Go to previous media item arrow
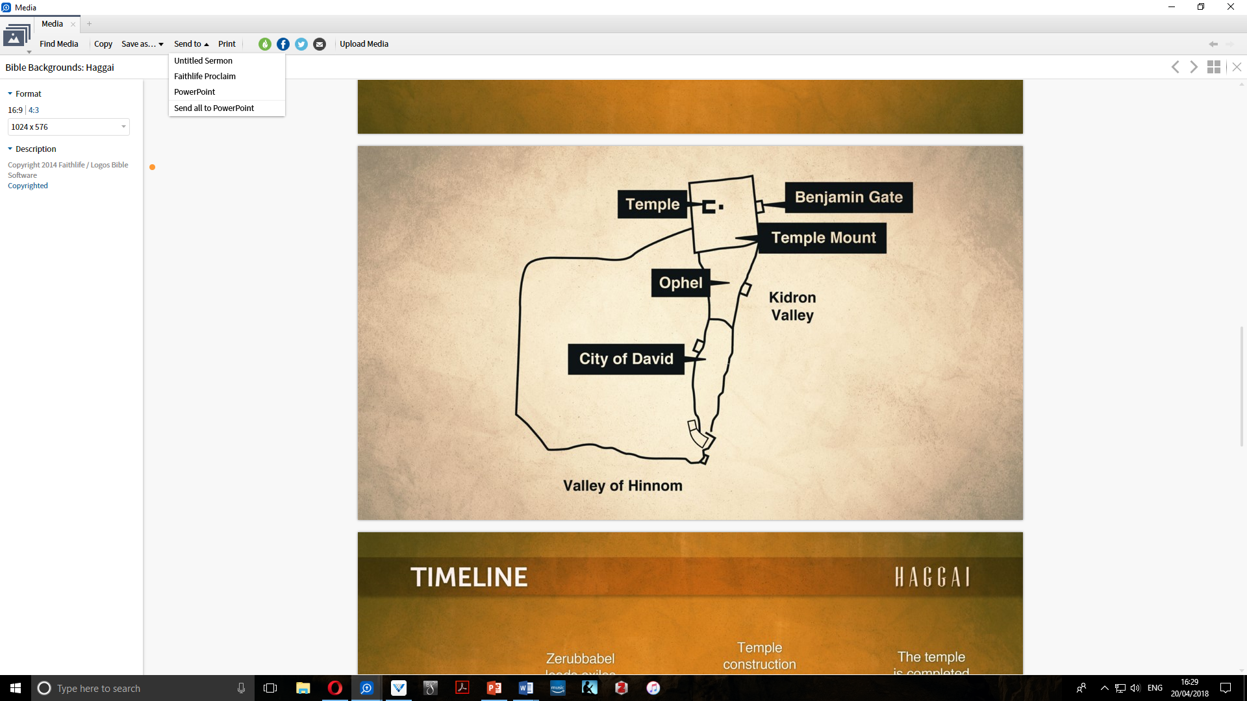The image size is (1247, 701). [1175, 67]
